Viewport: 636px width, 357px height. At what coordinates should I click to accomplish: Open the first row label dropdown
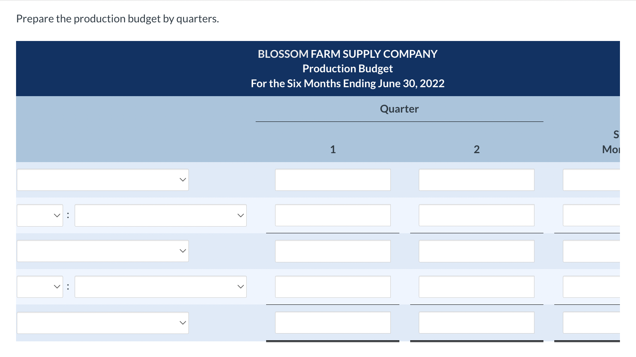point(103,180)
